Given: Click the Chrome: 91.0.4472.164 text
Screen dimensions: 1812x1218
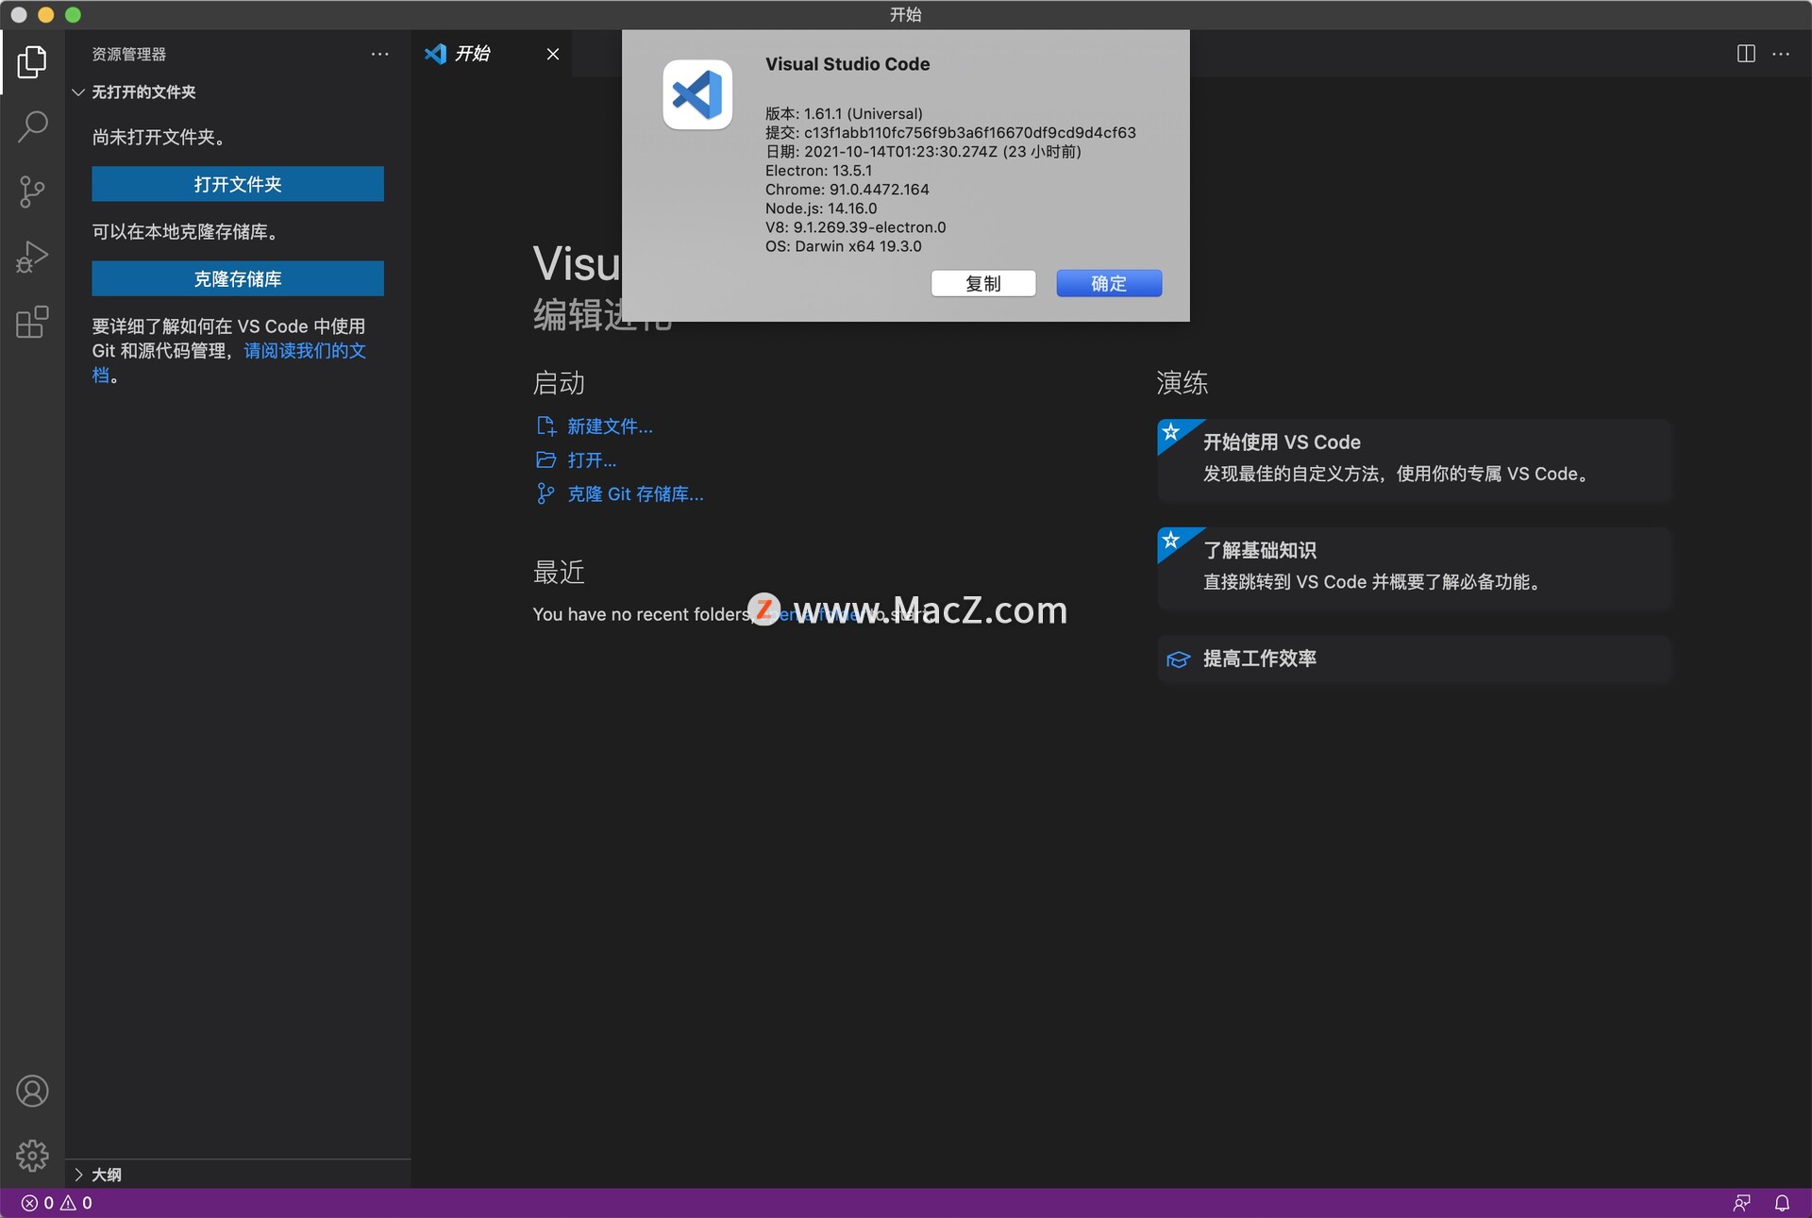Looking at the screenshot, I should (847, 190).
